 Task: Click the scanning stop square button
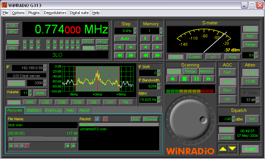click(184, 79)
